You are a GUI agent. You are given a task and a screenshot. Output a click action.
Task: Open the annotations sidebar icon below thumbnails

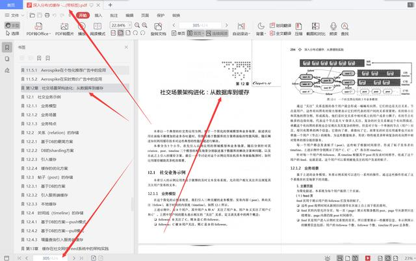coord(7,70)
